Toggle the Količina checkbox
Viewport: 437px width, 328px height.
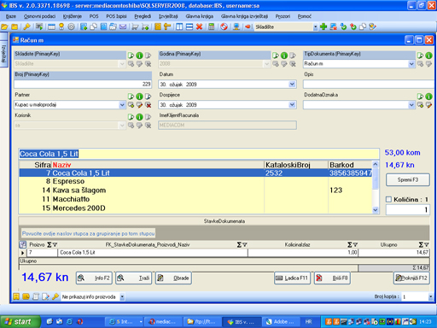pyautogui.click(x=388, y=199)
